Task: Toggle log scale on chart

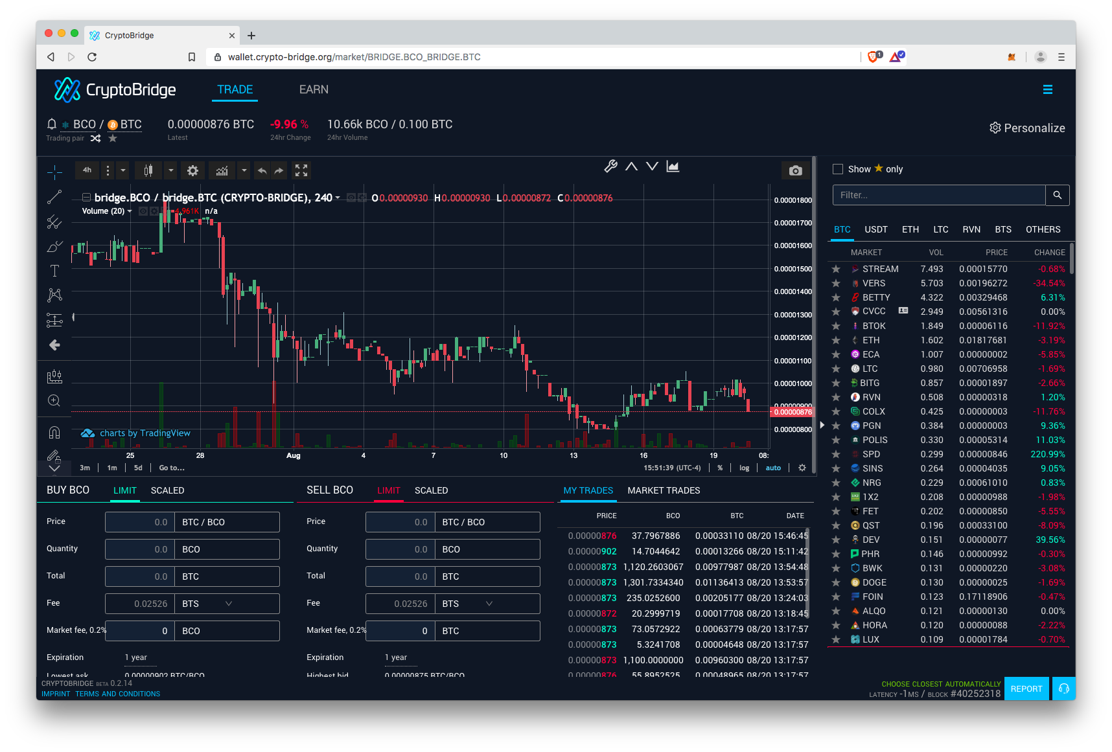Action: coord(744,468)
